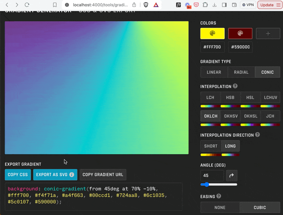Select the LCHUV interpolation mode
The height and width of the screenshot is (215, 283).
(270, 98)
